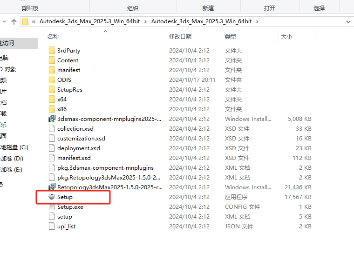This screenshot has height=253, width=354.
Task: Click the Retopology3dsMax2025 installer icon
Action: point(52,187)
